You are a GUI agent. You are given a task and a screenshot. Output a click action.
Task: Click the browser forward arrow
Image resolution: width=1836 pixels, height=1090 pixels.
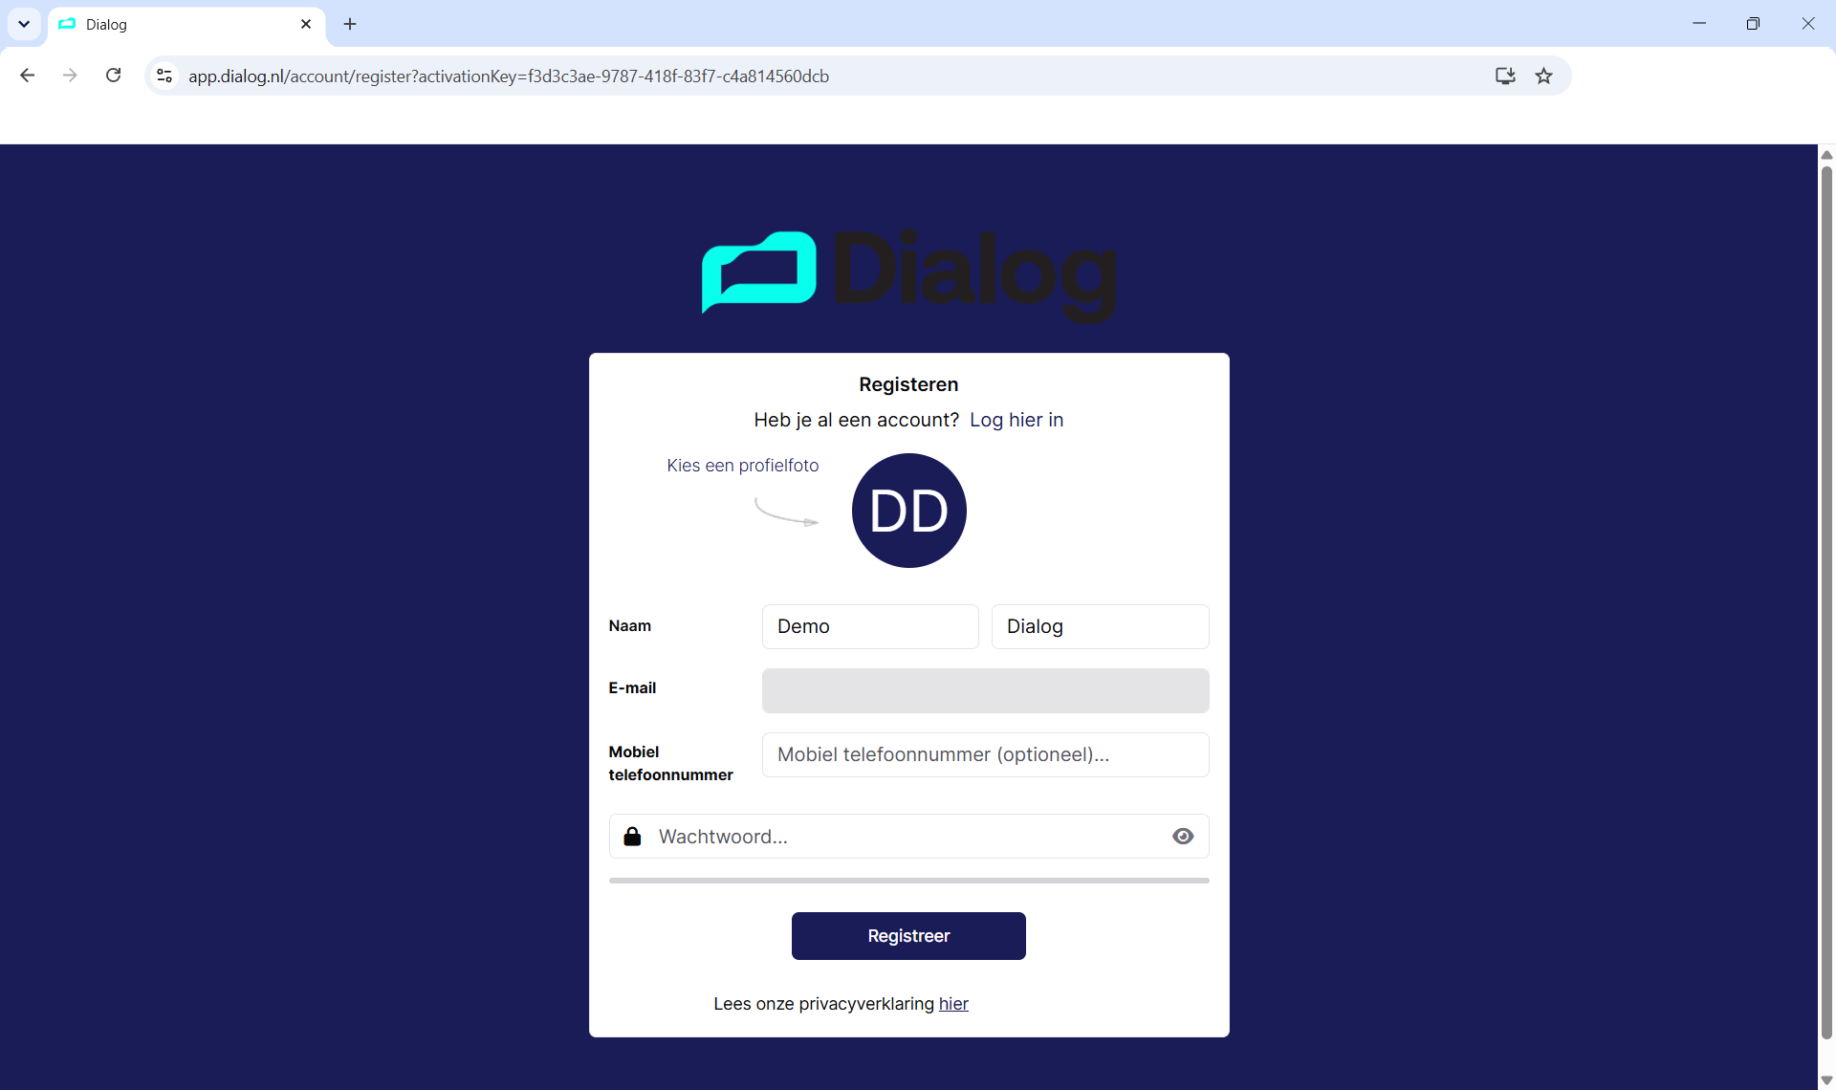(70, 76)
